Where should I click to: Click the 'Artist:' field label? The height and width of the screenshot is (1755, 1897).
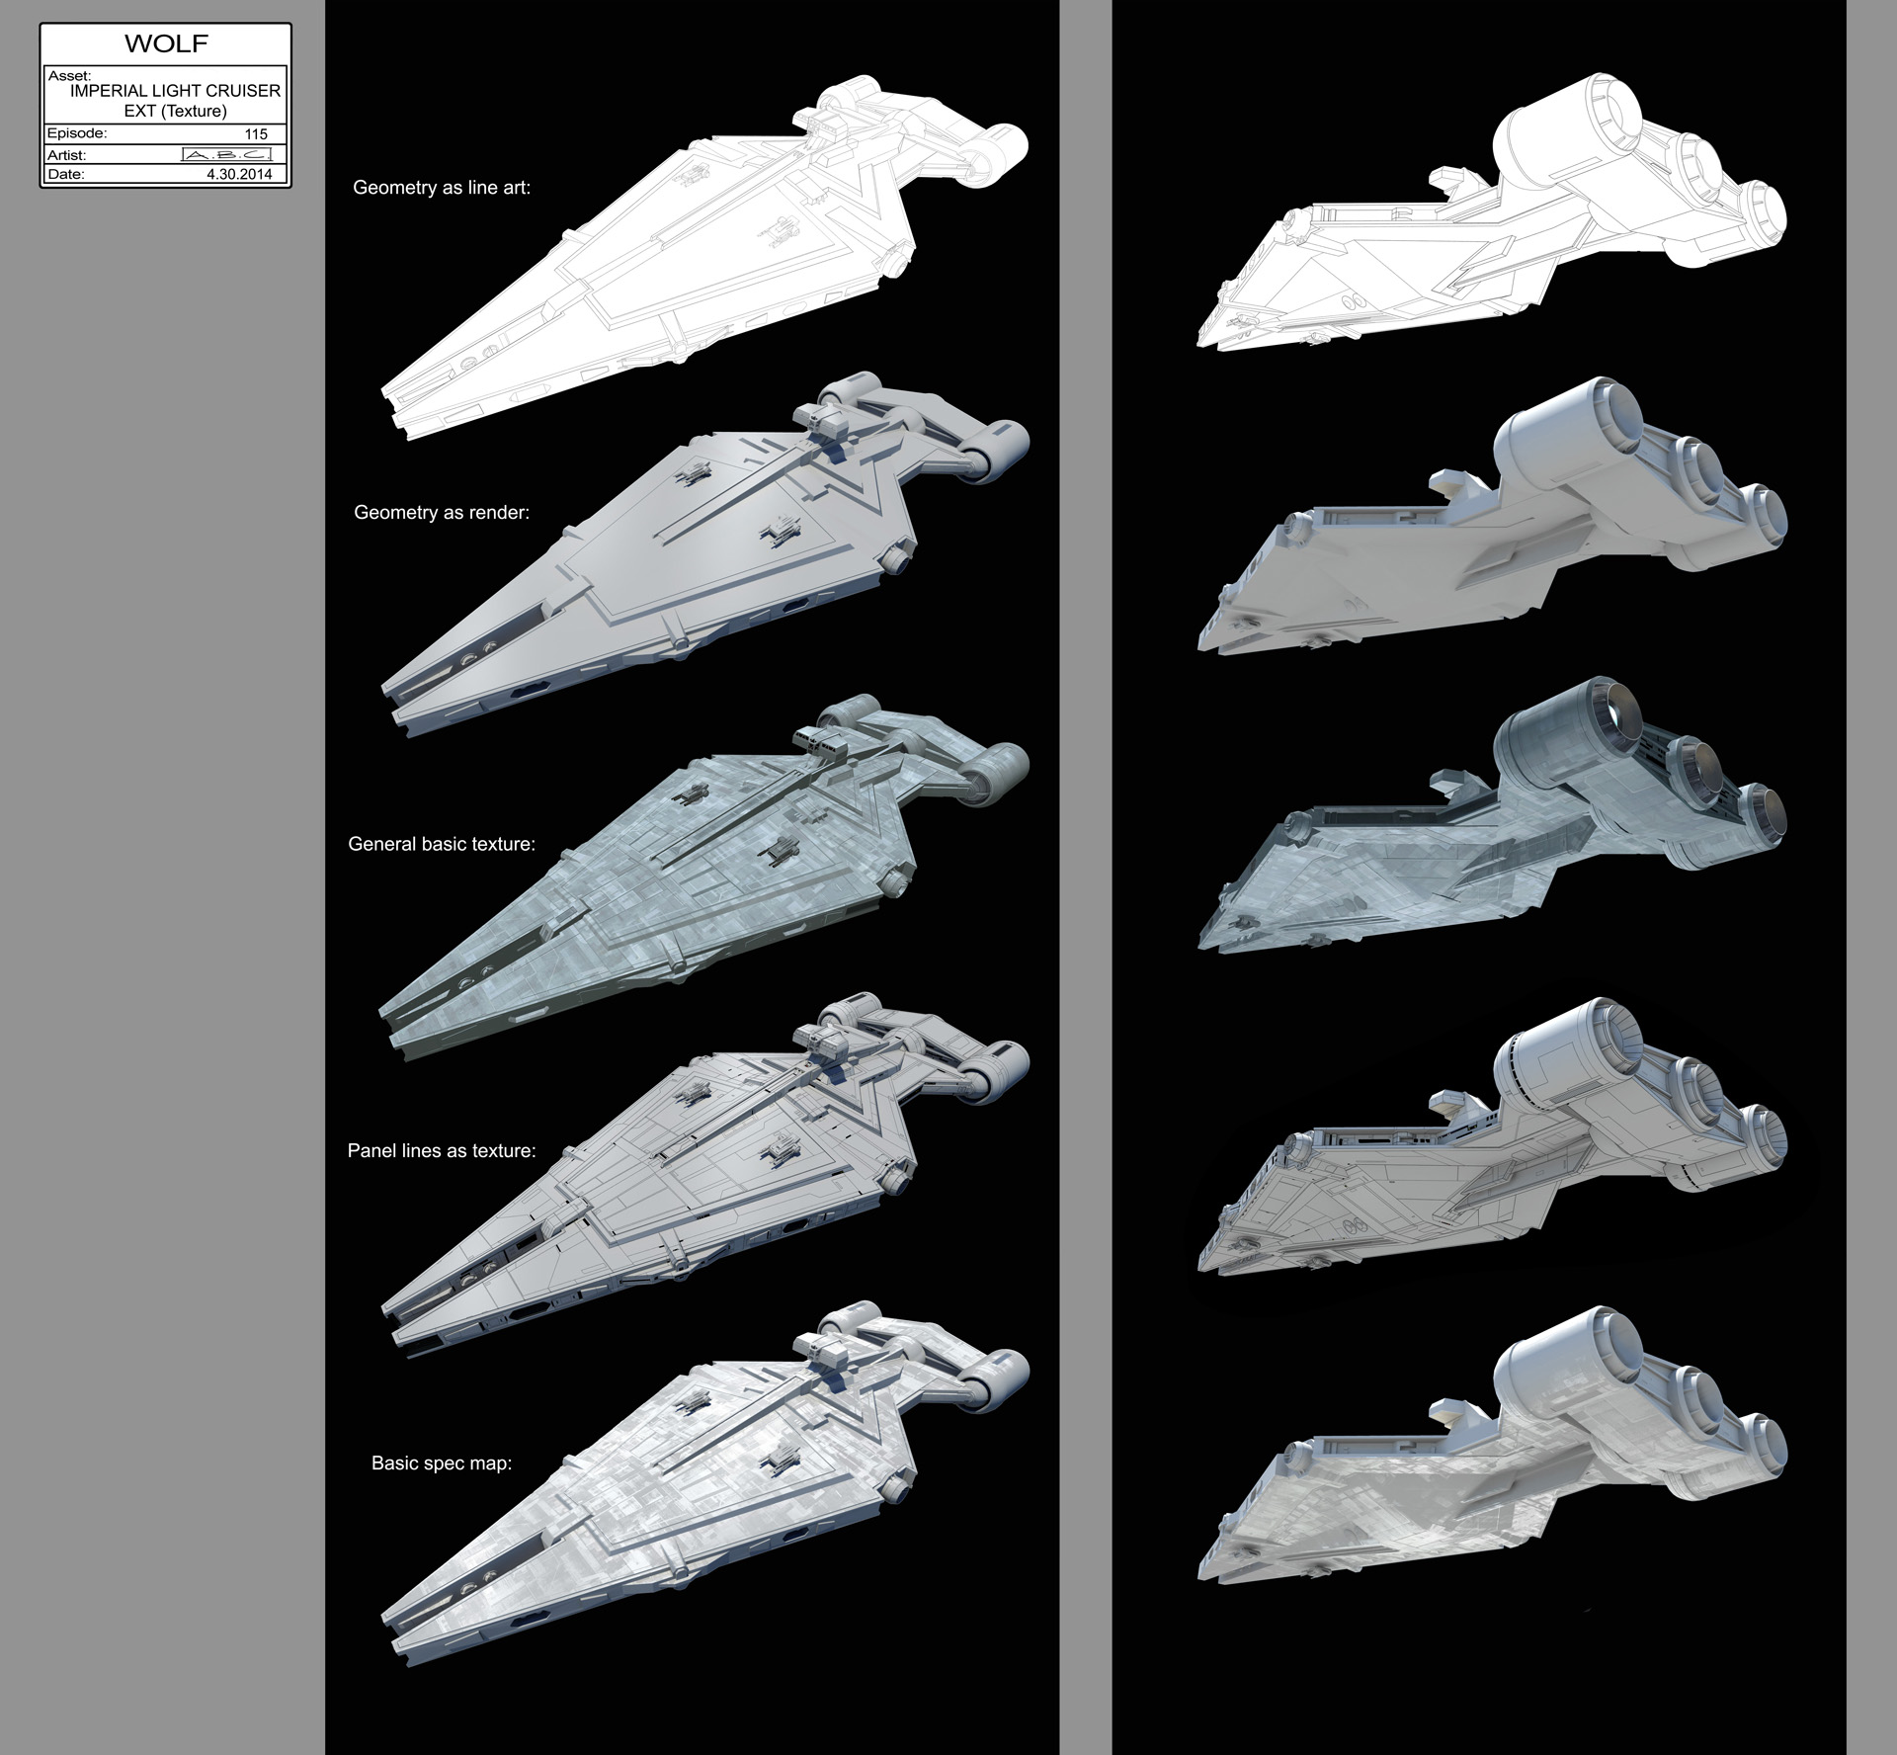[66, 155]
